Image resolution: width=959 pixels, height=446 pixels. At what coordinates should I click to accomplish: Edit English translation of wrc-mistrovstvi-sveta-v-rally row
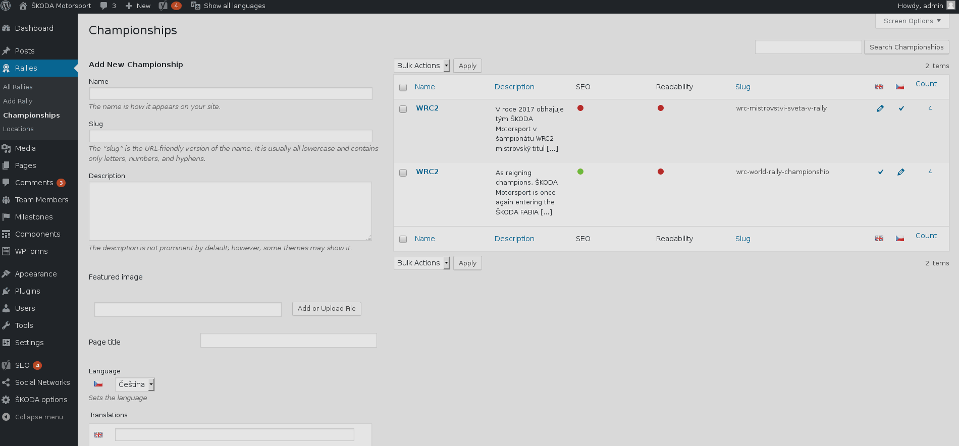880,108
